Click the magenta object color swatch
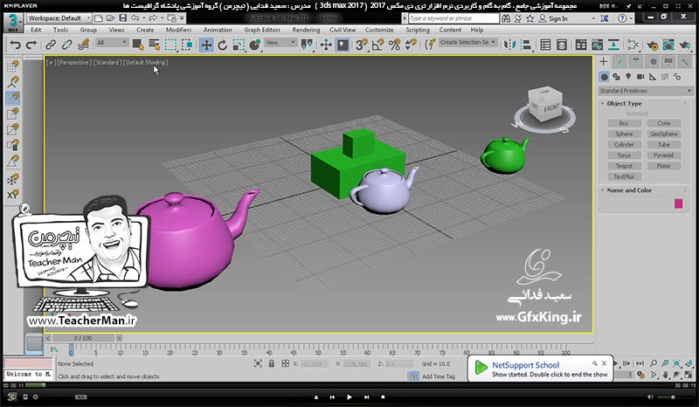This screenshot has width=699, height=407. tap(679, 204)
